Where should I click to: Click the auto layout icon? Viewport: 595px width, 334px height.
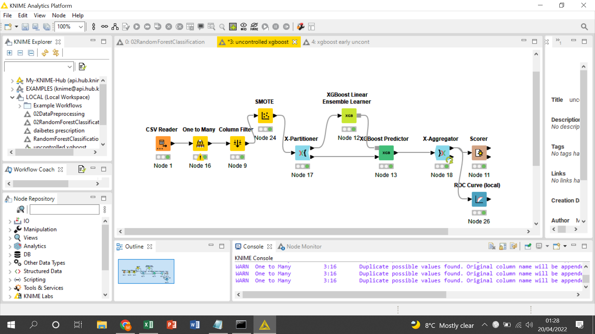tap(115, 27)
